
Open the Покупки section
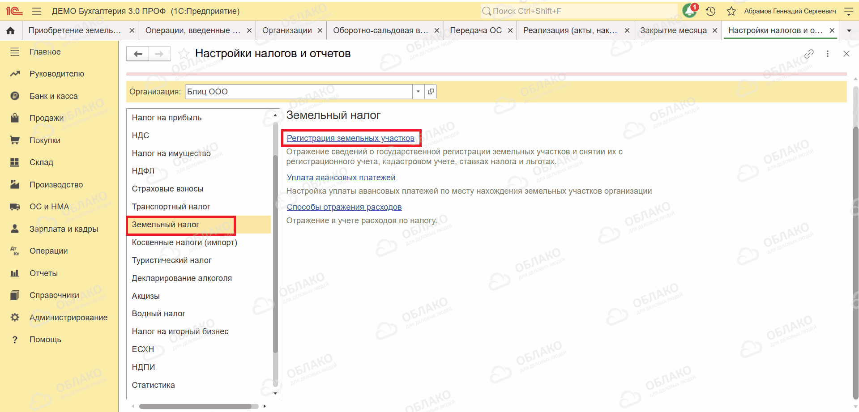(x=45, y=140)
